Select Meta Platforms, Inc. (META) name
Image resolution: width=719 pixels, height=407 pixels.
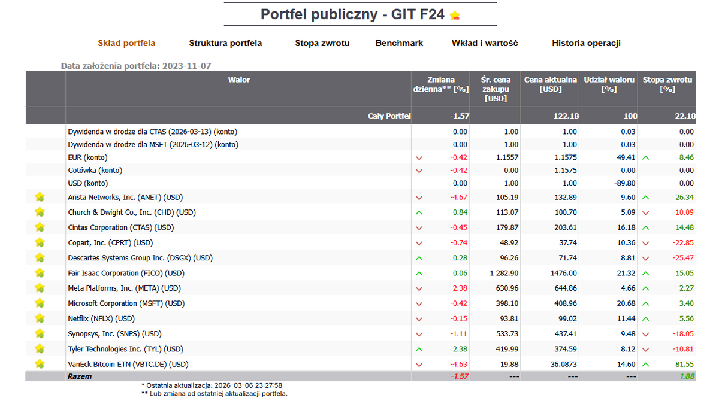pyautogui.click(x=124, y=288)
